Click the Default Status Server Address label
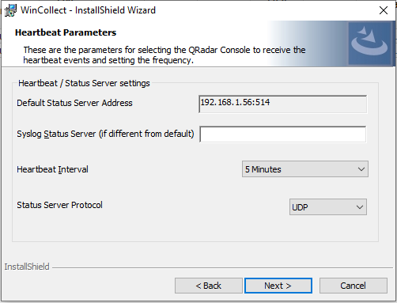 [74, 103]
